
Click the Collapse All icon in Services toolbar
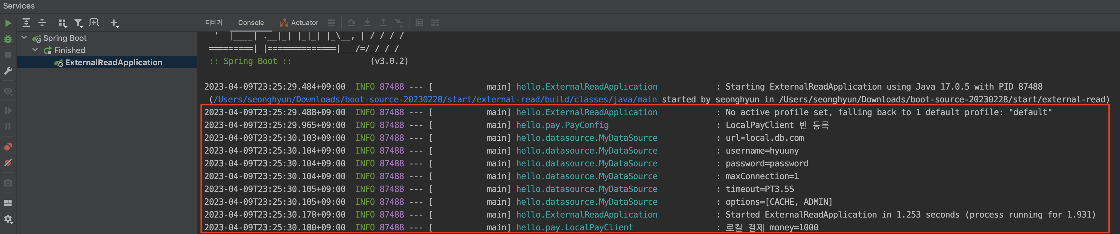coord(42,23)
